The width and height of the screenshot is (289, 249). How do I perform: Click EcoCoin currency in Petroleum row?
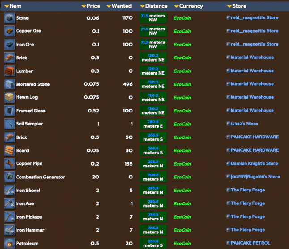click(182, 243)
